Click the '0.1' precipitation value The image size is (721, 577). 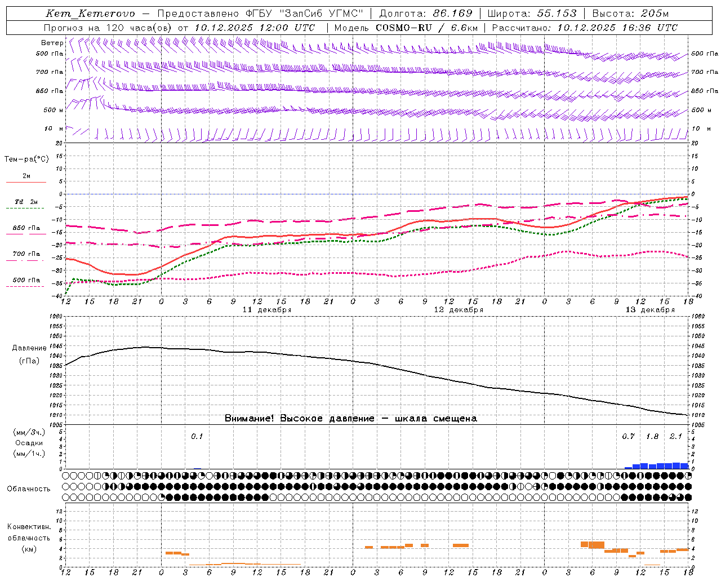(x=197, y=437)
